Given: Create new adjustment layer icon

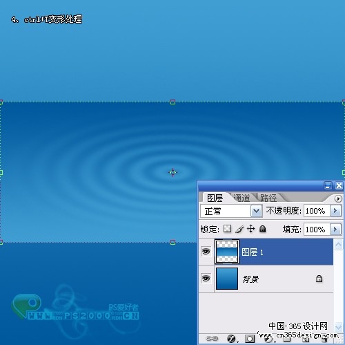Looking at the screenshot, I should coord(268,339).
